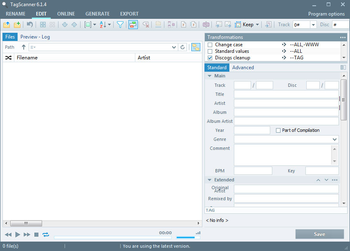Click the undo icon in the toolbar

point(29,25)
